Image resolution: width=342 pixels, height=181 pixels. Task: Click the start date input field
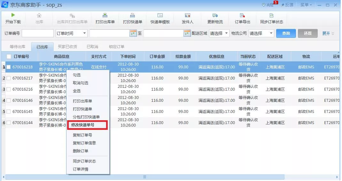(110, 33)
